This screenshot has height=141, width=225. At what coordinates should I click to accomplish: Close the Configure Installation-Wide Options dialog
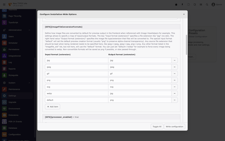point(184,14)
